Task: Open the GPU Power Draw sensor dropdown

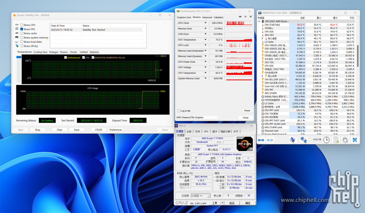Action: [x=205, y=62]
